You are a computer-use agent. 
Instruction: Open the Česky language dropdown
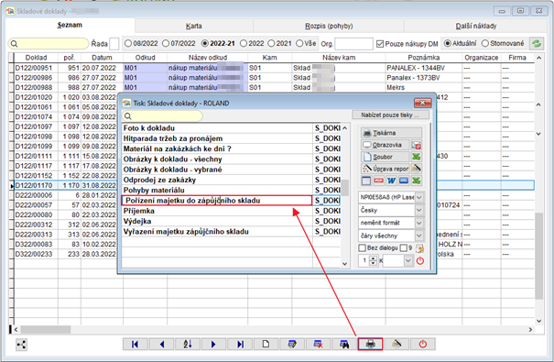[419, 210]
